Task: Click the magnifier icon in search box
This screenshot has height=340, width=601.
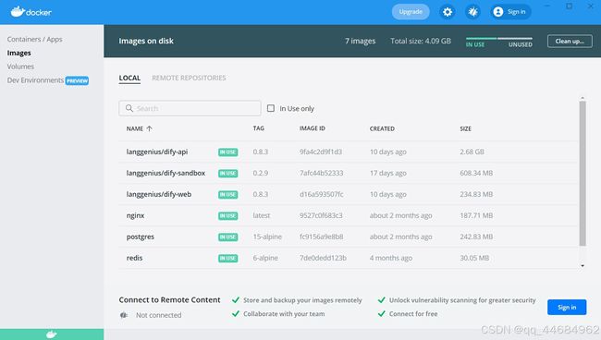Action: click(129, 108)
